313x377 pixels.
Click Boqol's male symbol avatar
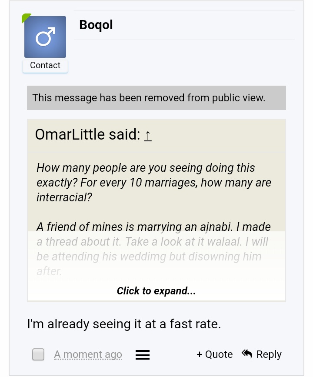45,37
